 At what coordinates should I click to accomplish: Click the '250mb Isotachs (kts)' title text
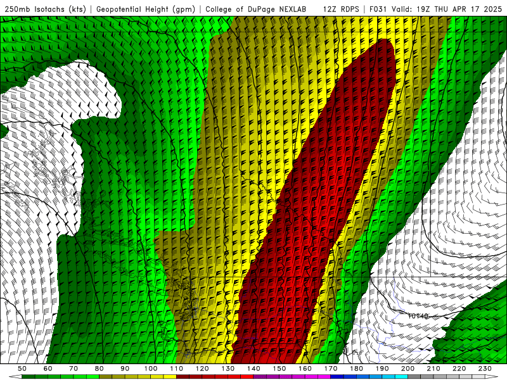[46, 9]
